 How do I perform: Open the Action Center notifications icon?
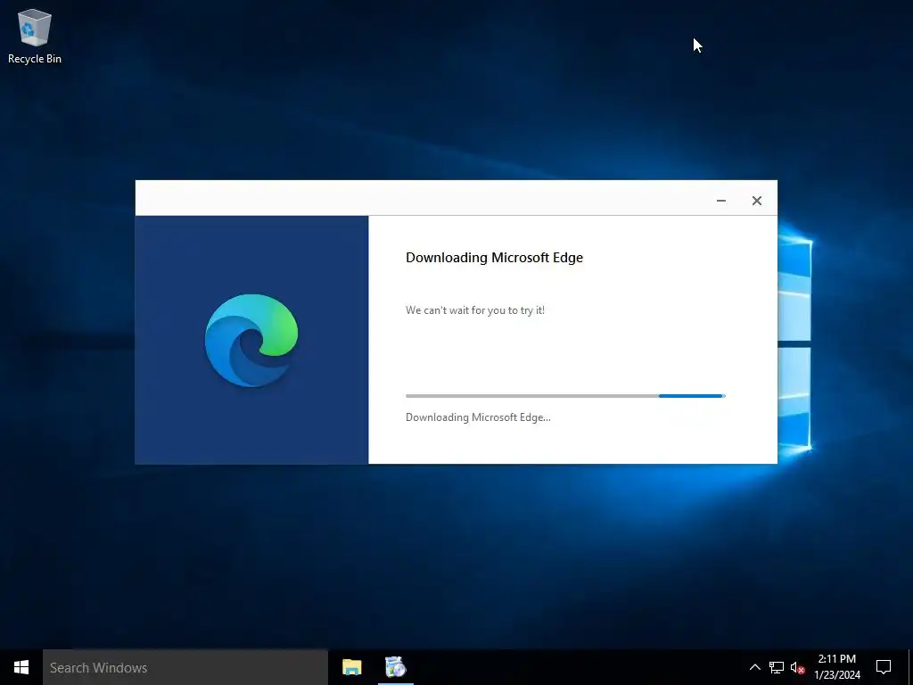884,667
